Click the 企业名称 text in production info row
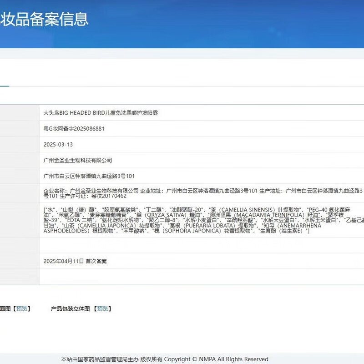Screen dimensions: 364x364 pyautogui.click(x=55, y=190)
